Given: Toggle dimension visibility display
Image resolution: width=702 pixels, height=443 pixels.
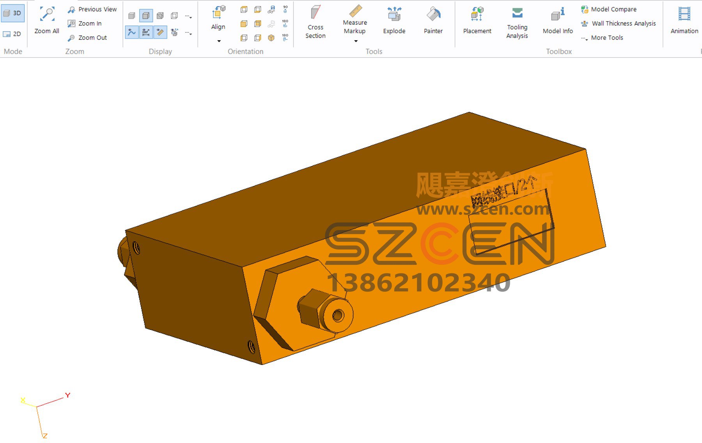Looking at the screenshot, I should pyautogui.click(x=146, y=32).
